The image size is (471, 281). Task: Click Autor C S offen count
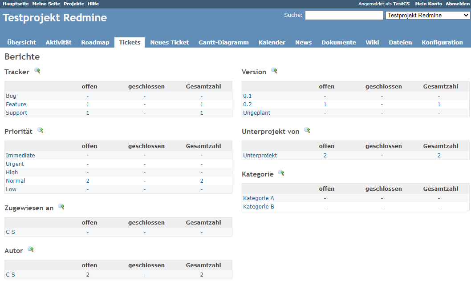(88, 274)
